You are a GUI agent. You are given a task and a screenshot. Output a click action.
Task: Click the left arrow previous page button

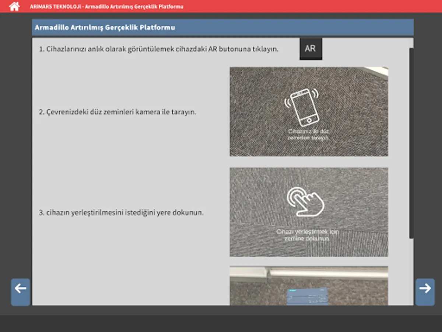coord(20,292)
